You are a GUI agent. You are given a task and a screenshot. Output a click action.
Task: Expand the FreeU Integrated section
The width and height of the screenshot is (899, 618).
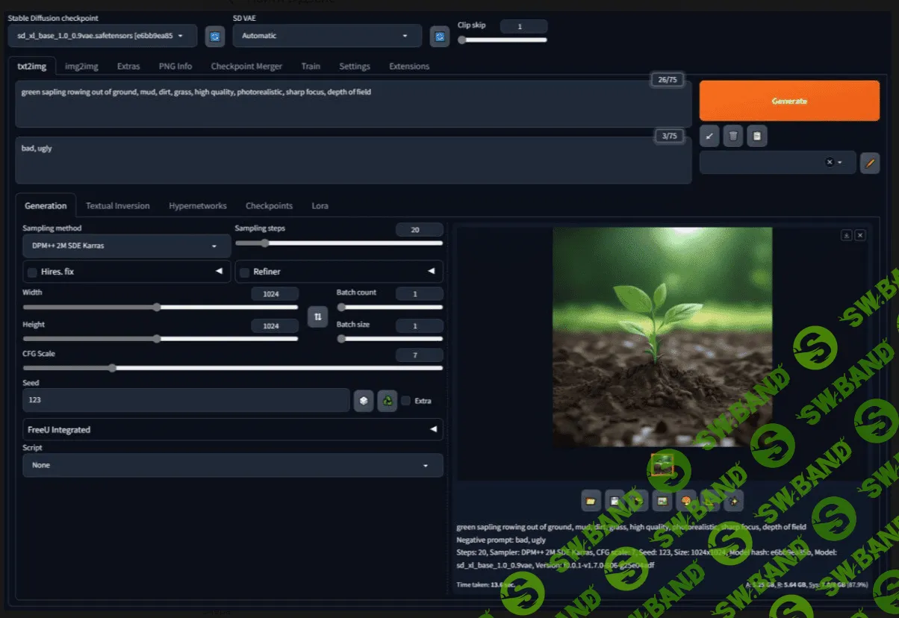232,430
